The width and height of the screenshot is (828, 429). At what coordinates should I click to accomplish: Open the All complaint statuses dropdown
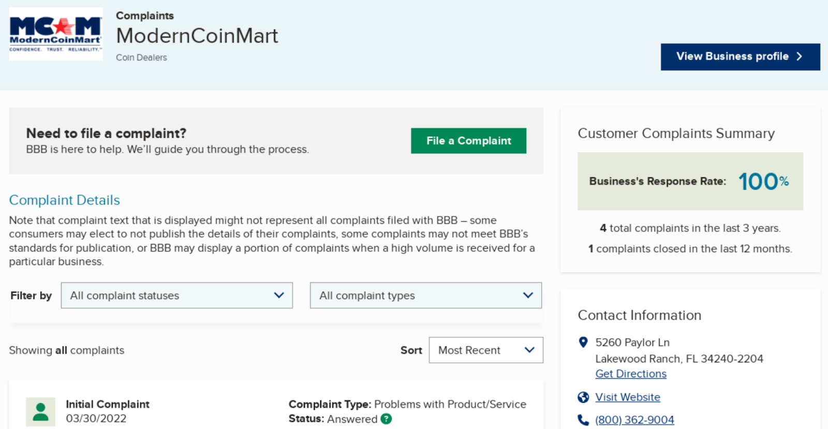[177, 296]
